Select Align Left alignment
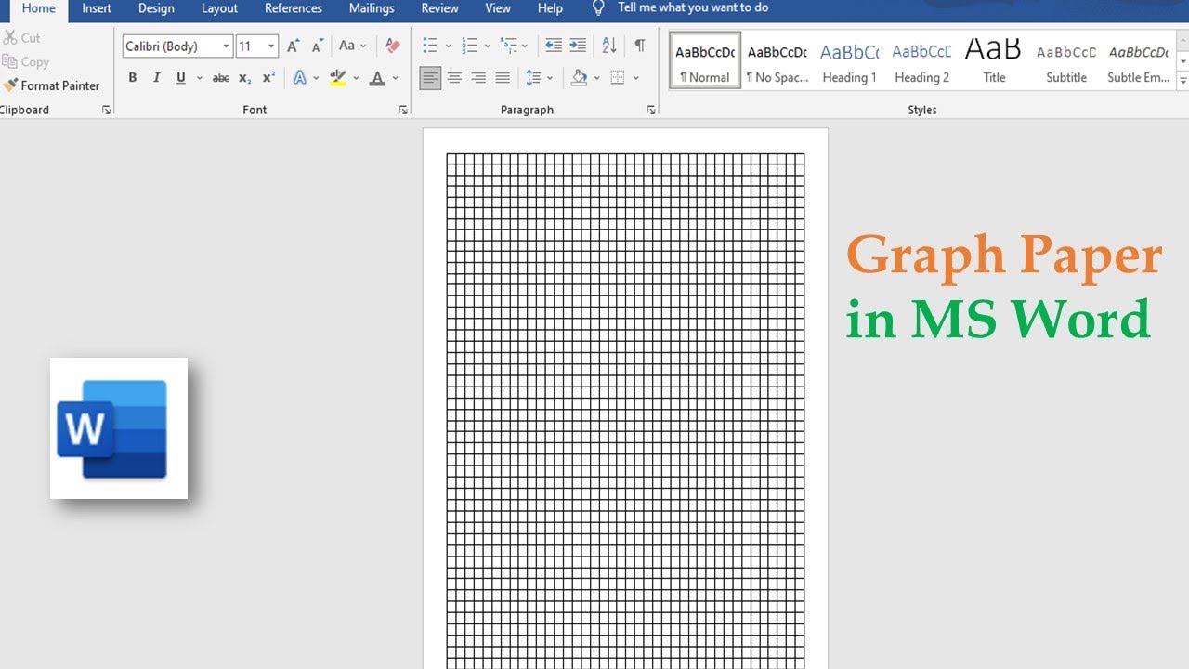Screen dimensions: 1189x669 coord(430,78)
